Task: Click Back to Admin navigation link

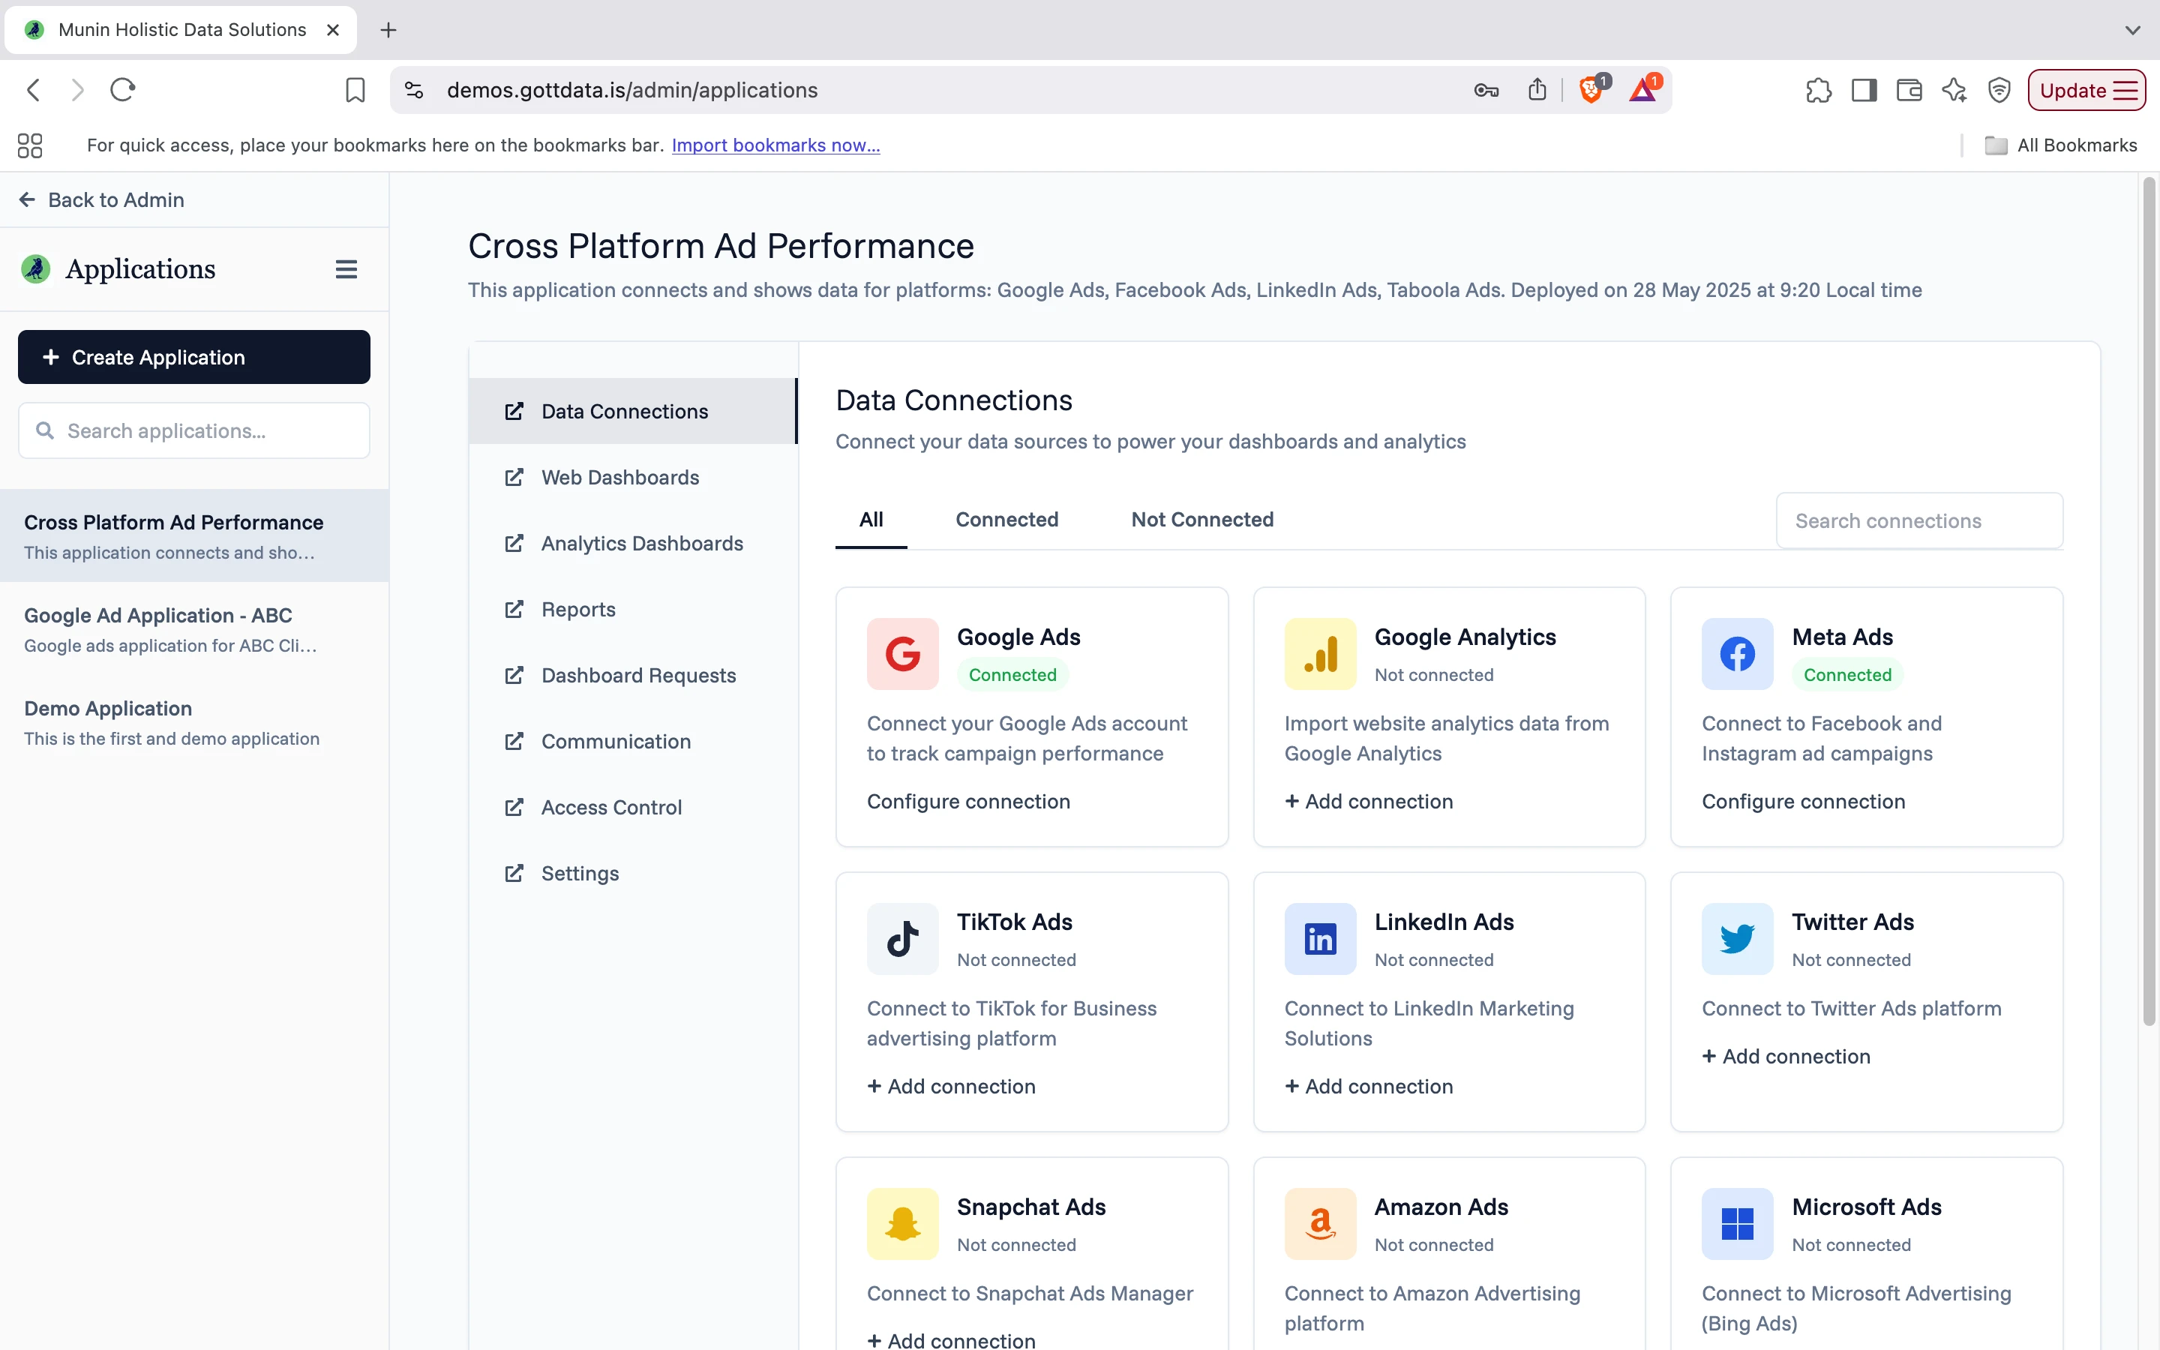Action: coord(100,199)
